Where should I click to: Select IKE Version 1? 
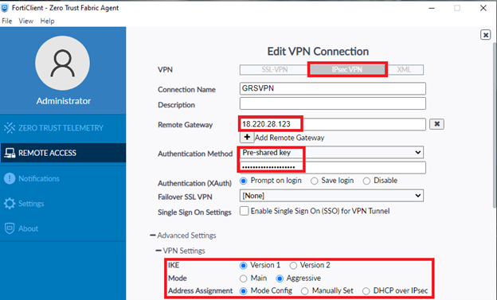(x=244, y=266)
